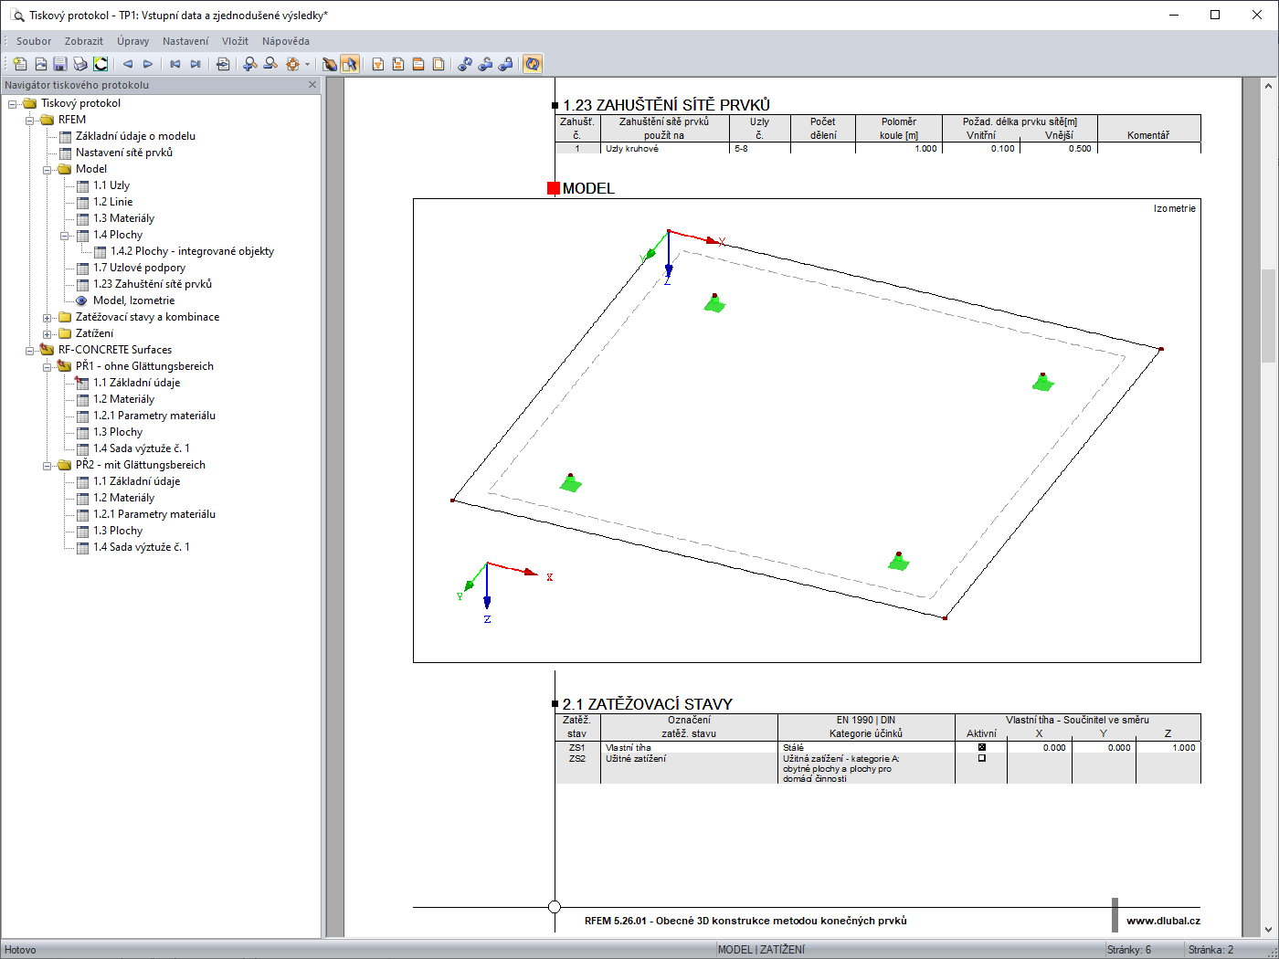Collapse the 1.4 Plochy tree node
This screenshot has width=1279, height=959.
click(x=65, y=235)
